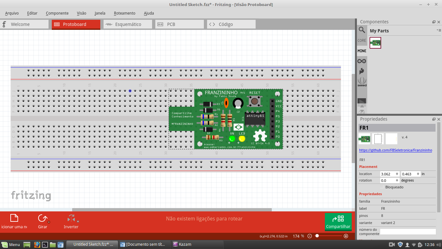Click the zoom in plus button
This screenshot has height=249, width=442.
(346, 236)
